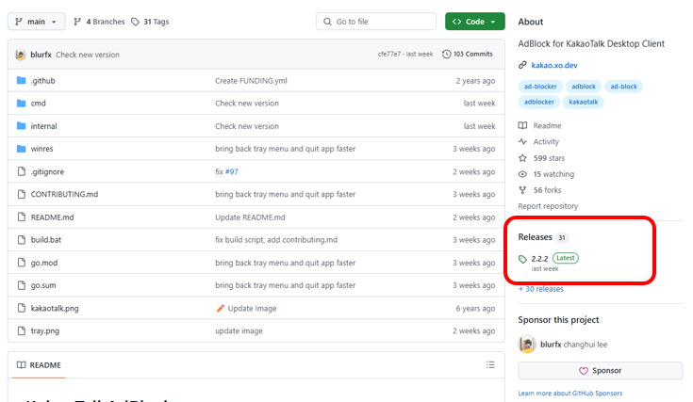Click the winres folder icon
Screen dimensions: 693x402
point(21,149)
